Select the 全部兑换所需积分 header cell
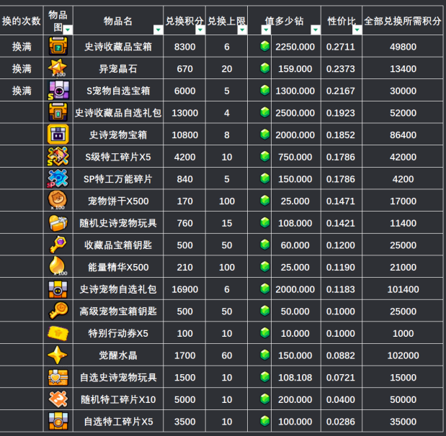The width and height of the screenshot is (446, 436). pos(403,20)
